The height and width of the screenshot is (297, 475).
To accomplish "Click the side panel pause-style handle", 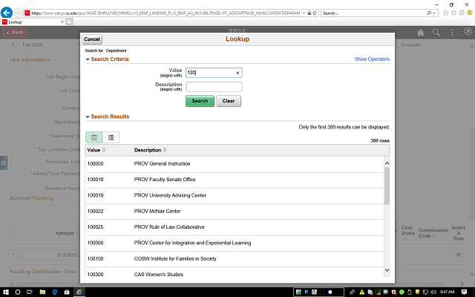I will tap(4, 163).
